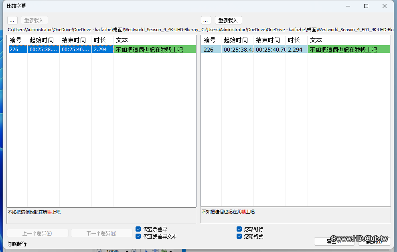Select row 226 number in left table

[18, 49]
